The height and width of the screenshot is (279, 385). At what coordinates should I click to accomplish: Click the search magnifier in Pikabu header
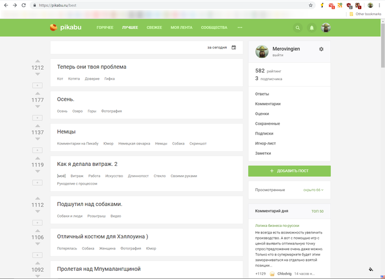click(298, 27)
